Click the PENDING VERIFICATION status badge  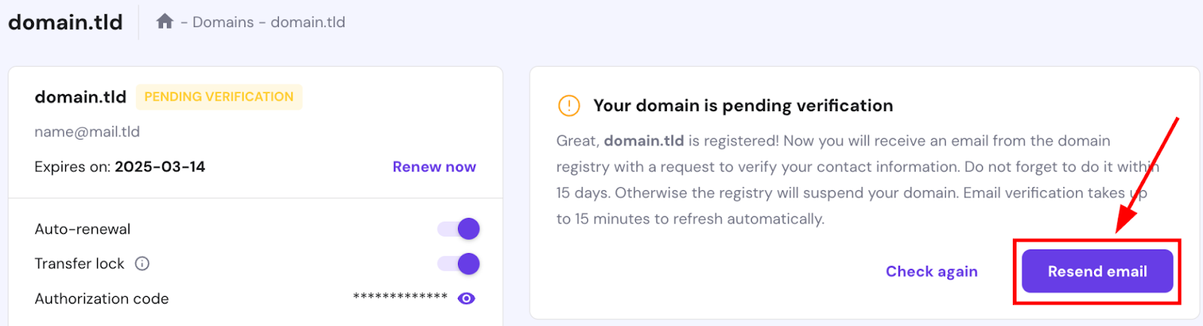(219, 97)
